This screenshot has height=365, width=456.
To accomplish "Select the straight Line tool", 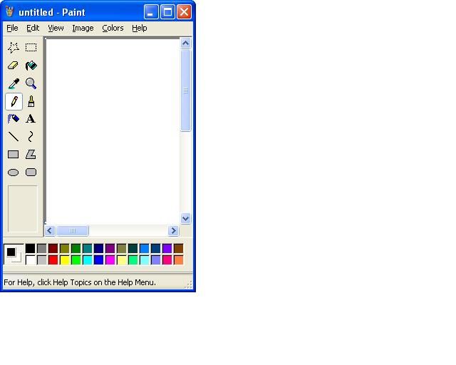I will [14, 136].
